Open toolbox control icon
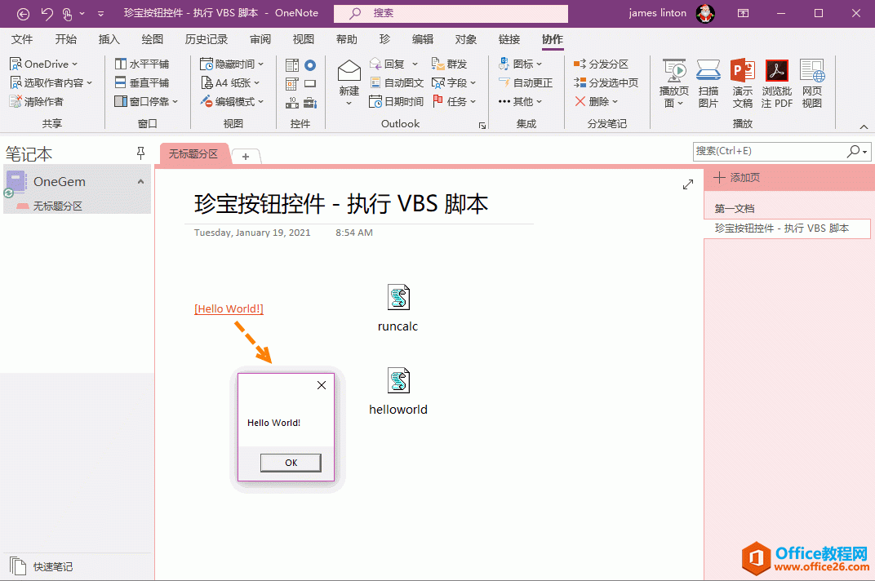 (x=310, y=102)
